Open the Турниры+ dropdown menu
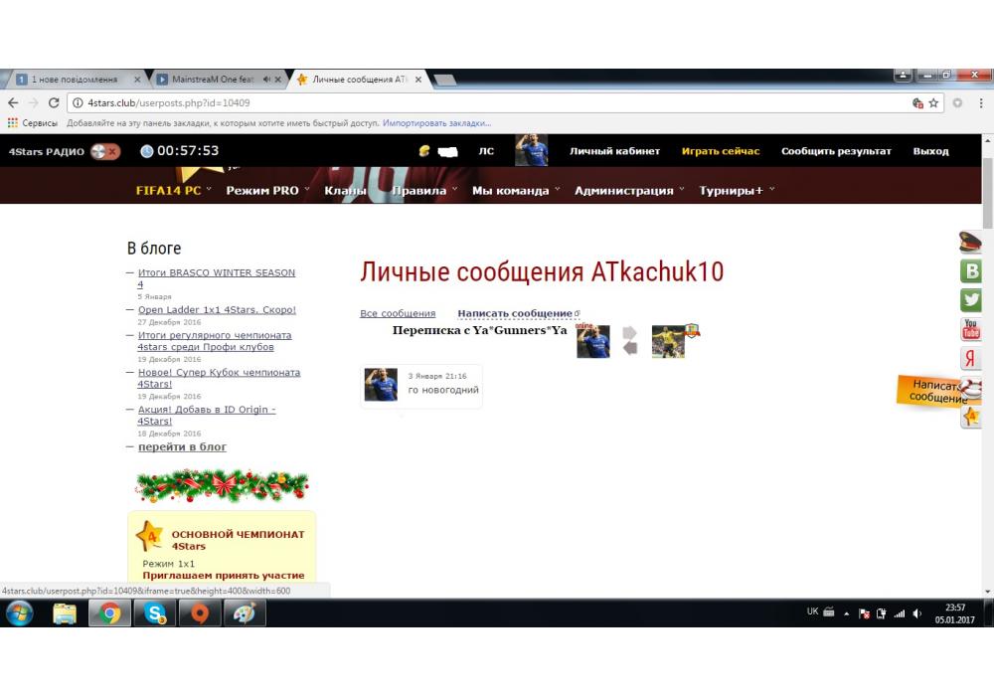Image resolution: width=994 pixels, height=696 pixels. click(737, 190)
